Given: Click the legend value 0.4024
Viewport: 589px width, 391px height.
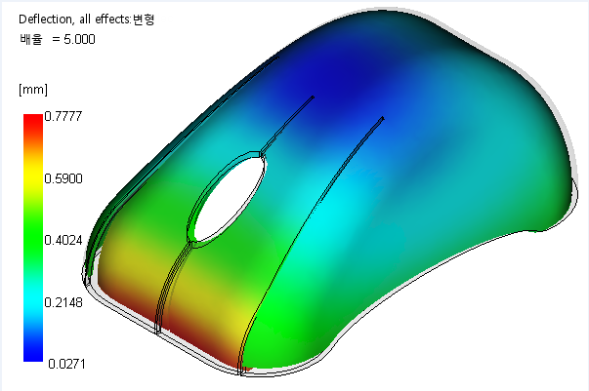Looking at the screenshot, I should tap(63, 240).
